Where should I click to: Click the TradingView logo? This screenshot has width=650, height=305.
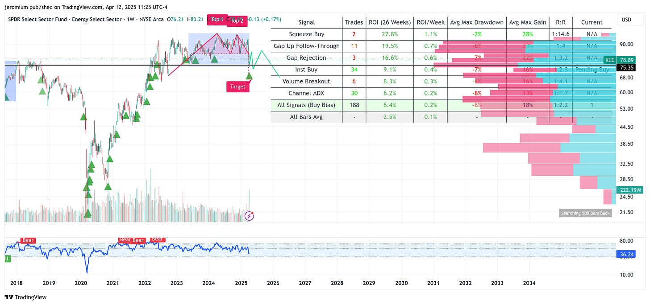point(26,297)
